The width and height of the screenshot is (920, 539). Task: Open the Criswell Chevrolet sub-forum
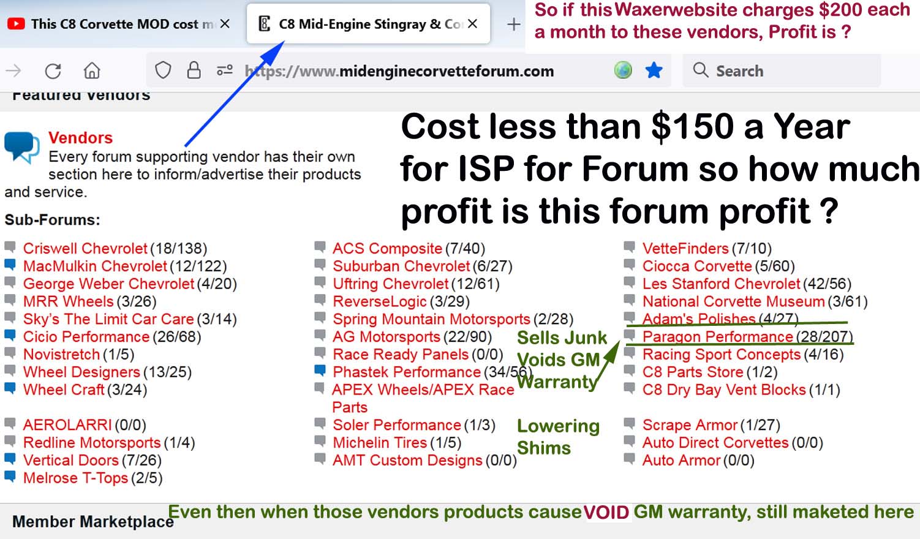tap(85, 249)
